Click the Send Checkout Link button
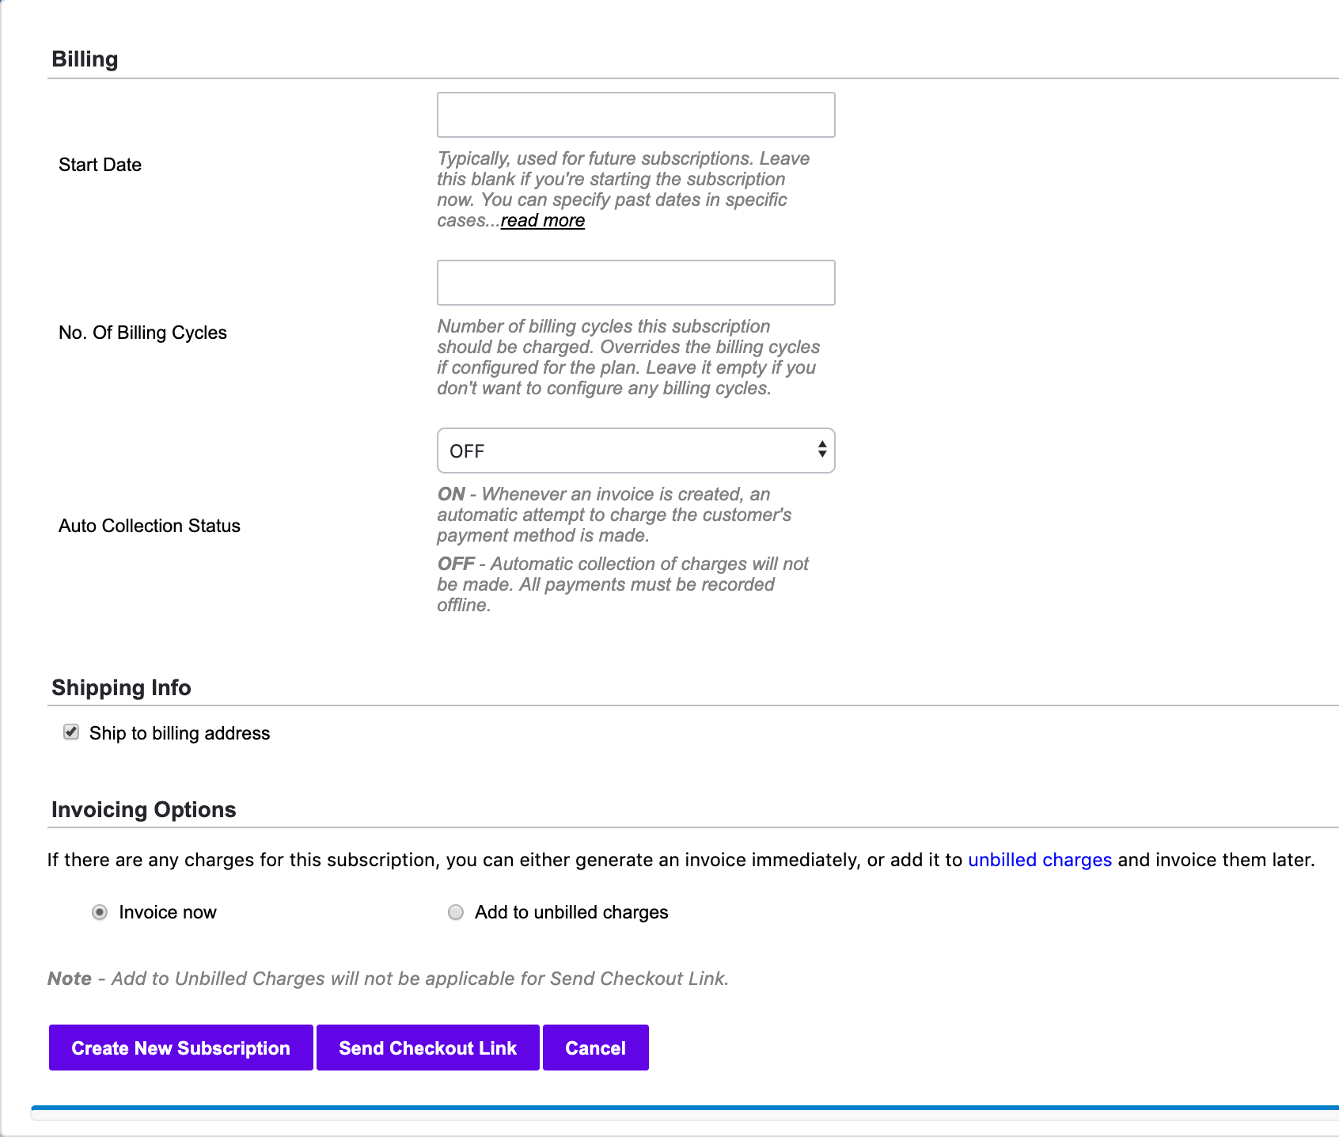This screenshot has height=1137, width=1339. (427, 1048)
